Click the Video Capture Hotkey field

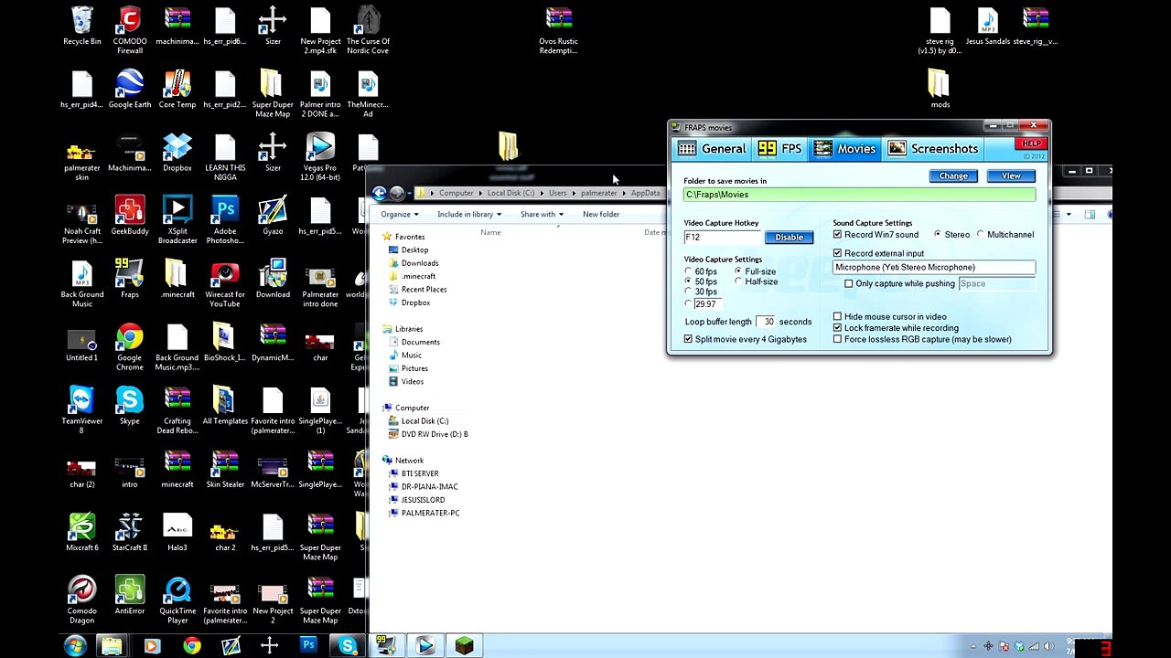click(x=722, y=238)
